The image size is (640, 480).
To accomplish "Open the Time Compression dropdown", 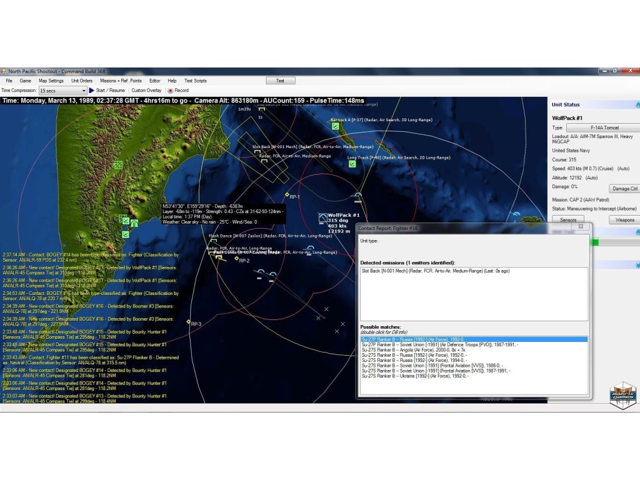I will [x=63, y=91].
